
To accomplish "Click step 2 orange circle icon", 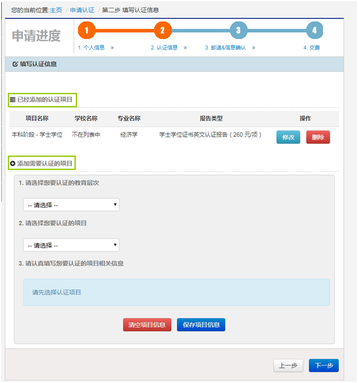I will point(162,30).
